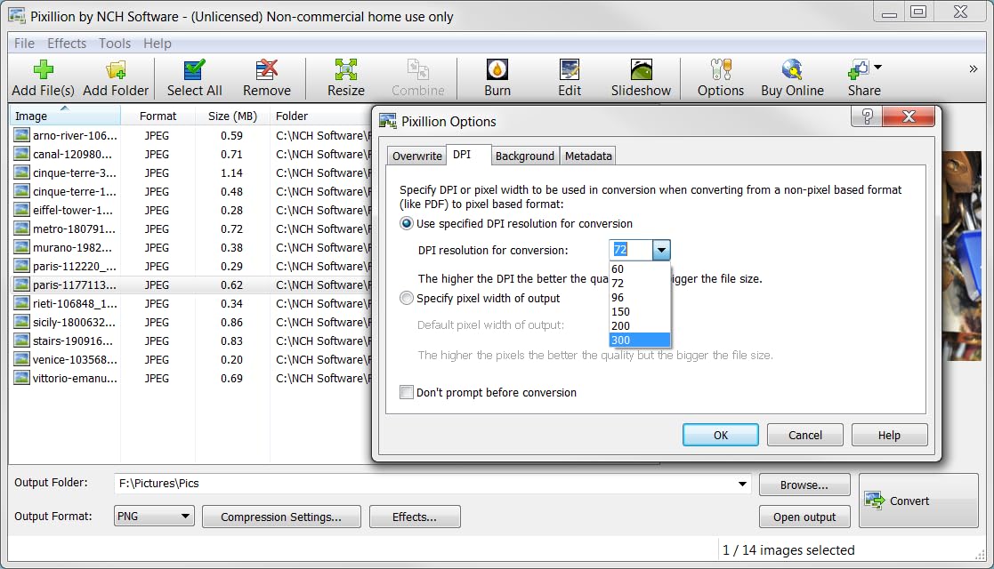
Task: Select Specify pixel width of output radio
Action: pos(407,299)
